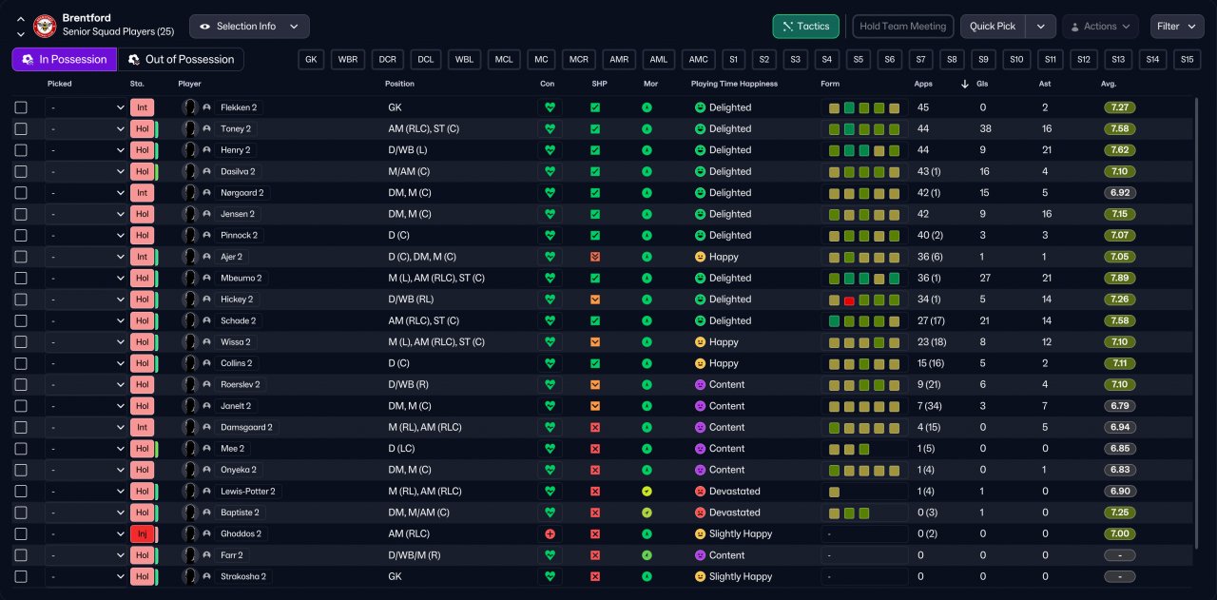This screenshot has width=1217, height=600.
Task: Click Lewis-Potter's yellow morale icon
Action: 647,492
